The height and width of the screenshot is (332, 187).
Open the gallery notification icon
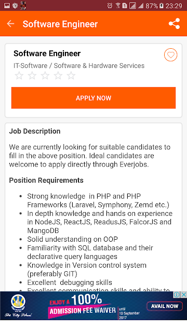[x=7, y=6]
